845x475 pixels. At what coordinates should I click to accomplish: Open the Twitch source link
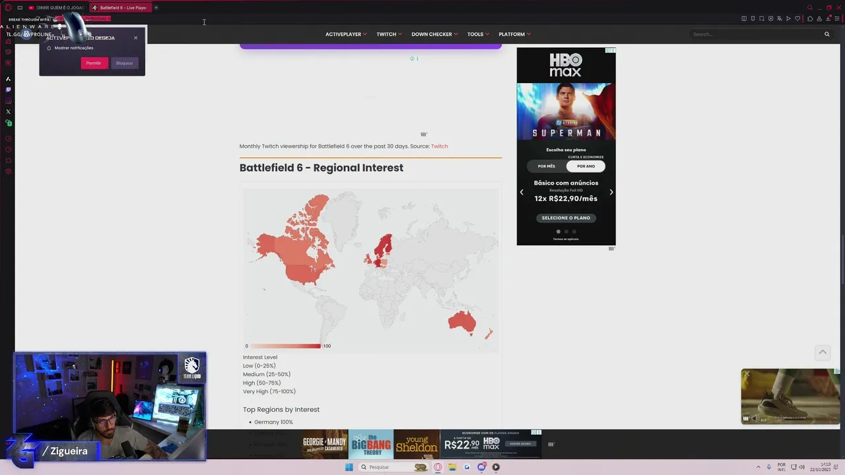(439, 146)
